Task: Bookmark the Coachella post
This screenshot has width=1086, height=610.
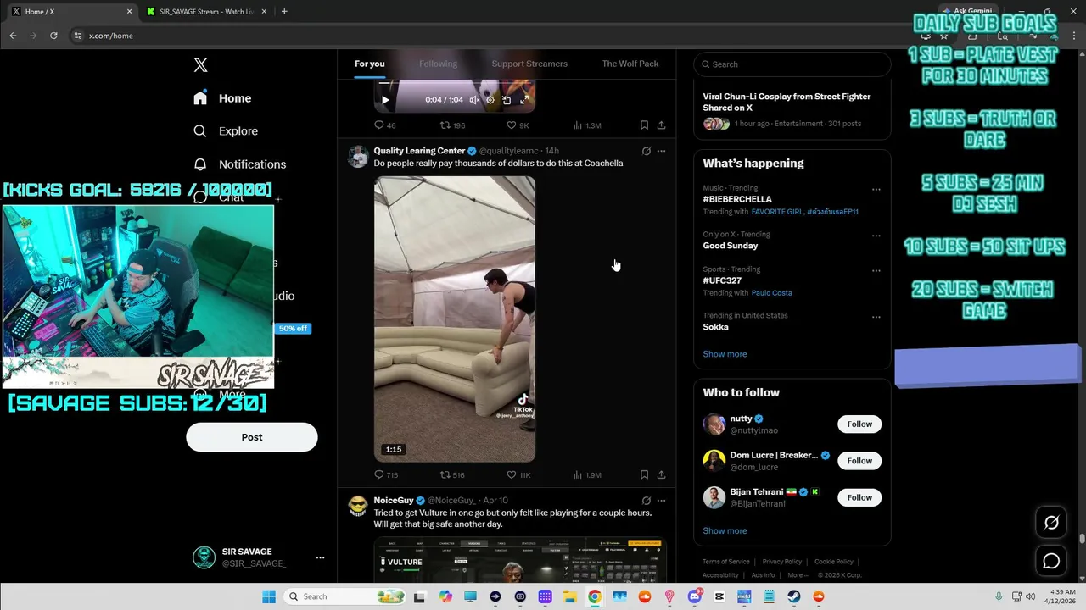Action: (644, 475)
